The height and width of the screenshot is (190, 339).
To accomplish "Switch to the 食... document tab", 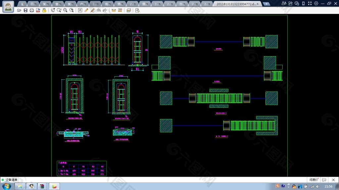I will pyautogui.click(x=58, y=4).
